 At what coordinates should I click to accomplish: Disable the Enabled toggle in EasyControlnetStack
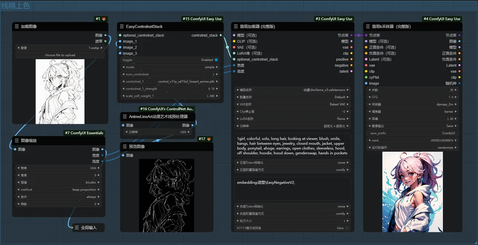216,60
